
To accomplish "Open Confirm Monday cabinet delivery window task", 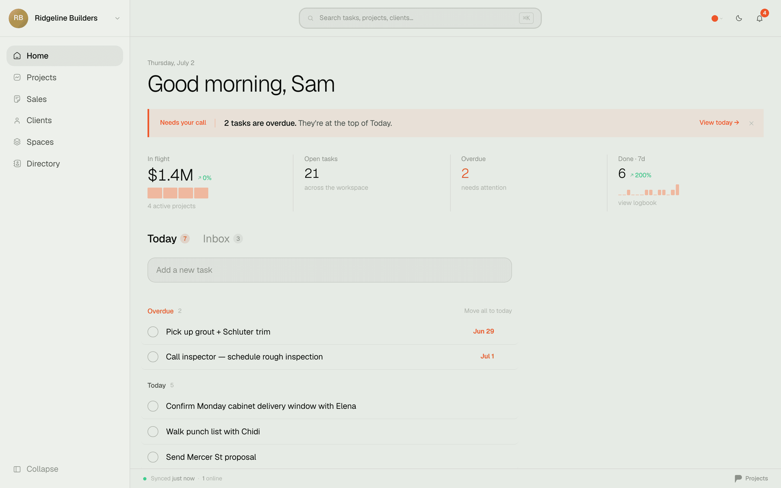I will point(261,406).
